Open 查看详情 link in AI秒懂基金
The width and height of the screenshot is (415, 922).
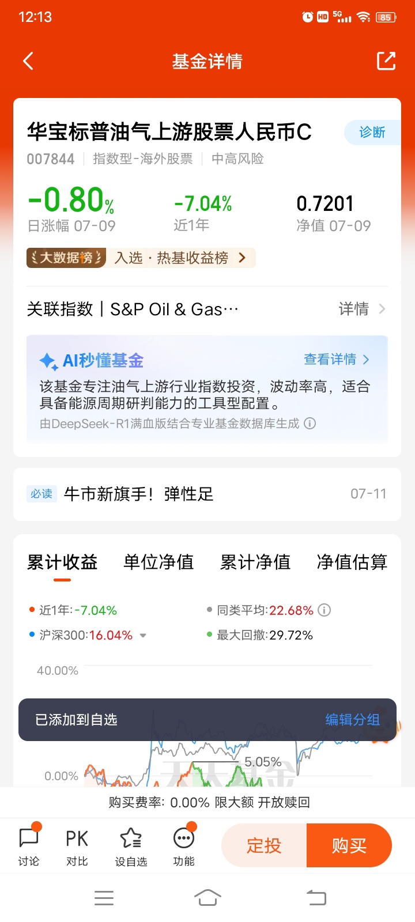click(337, 360)
